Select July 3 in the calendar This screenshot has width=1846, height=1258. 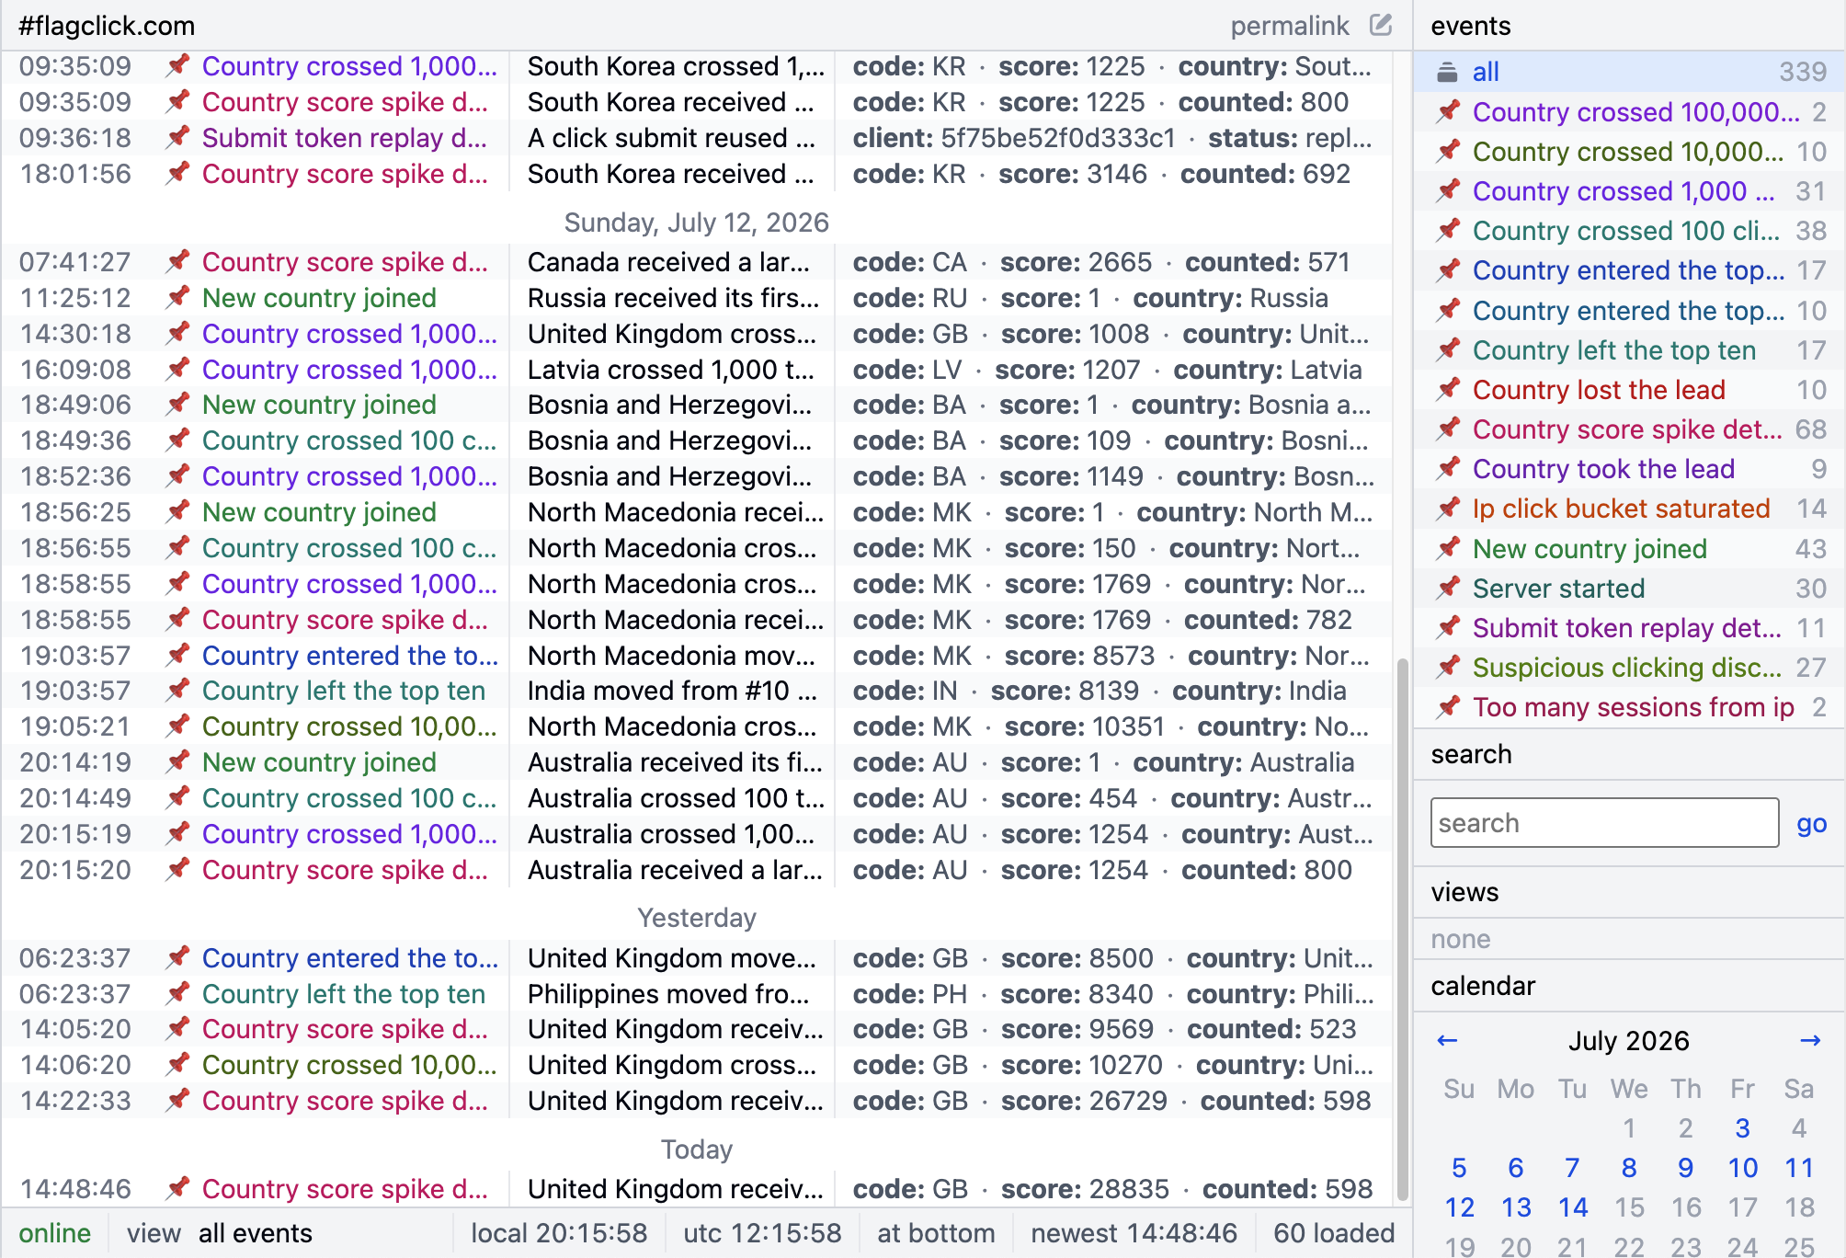[1742, 1128]
